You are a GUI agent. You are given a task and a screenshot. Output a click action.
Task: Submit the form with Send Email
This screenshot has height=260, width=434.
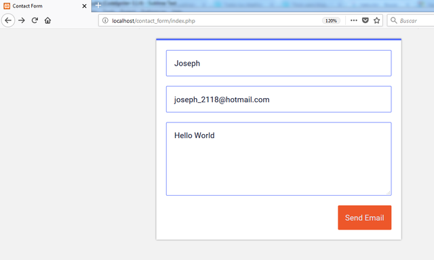365,217
